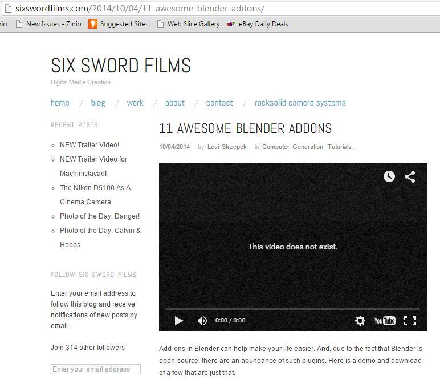Open eBay Daily Deals bookmark
This screenshot has width=440, height=383.
[x=258, y=24]
